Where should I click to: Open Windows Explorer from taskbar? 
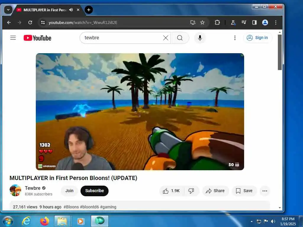(x=62, y=221)
